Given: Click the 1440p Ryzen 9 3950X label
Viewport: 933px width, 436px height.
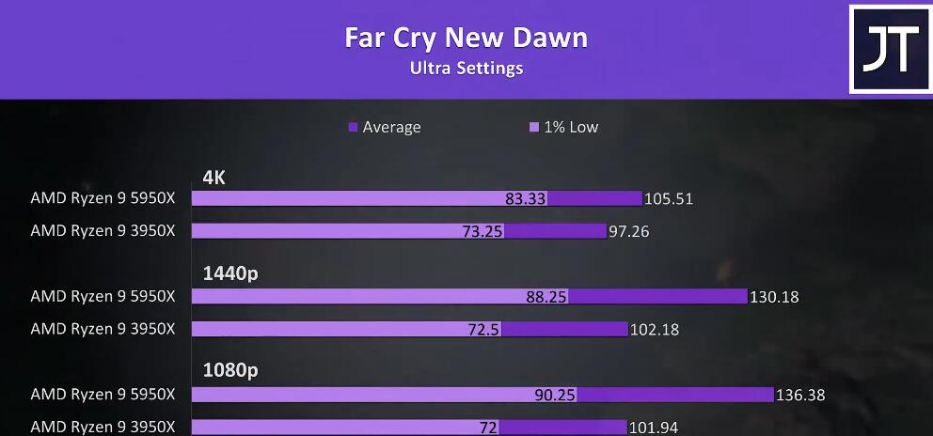Looking at the screenshot, I should click(x=103, y=328).
